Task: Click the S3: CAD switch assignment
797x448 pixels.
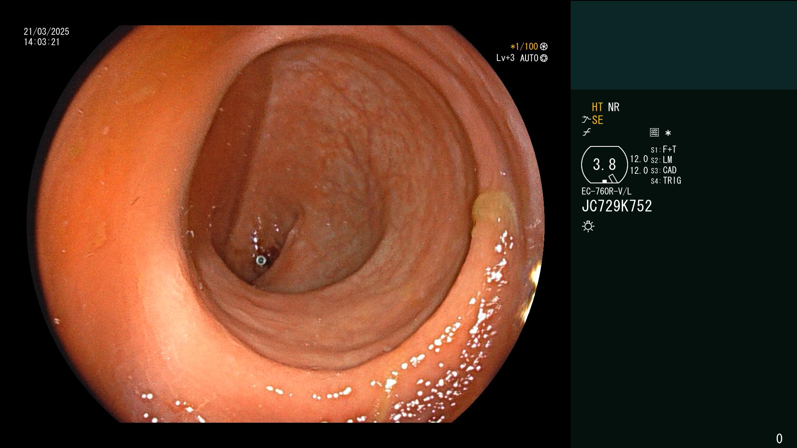Action: pos(663,170)
